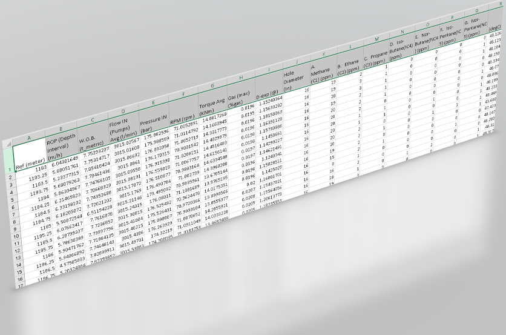Select column N header
This screenshot has width=506, height=335.
pyautogui.click(x=402, y=32)
